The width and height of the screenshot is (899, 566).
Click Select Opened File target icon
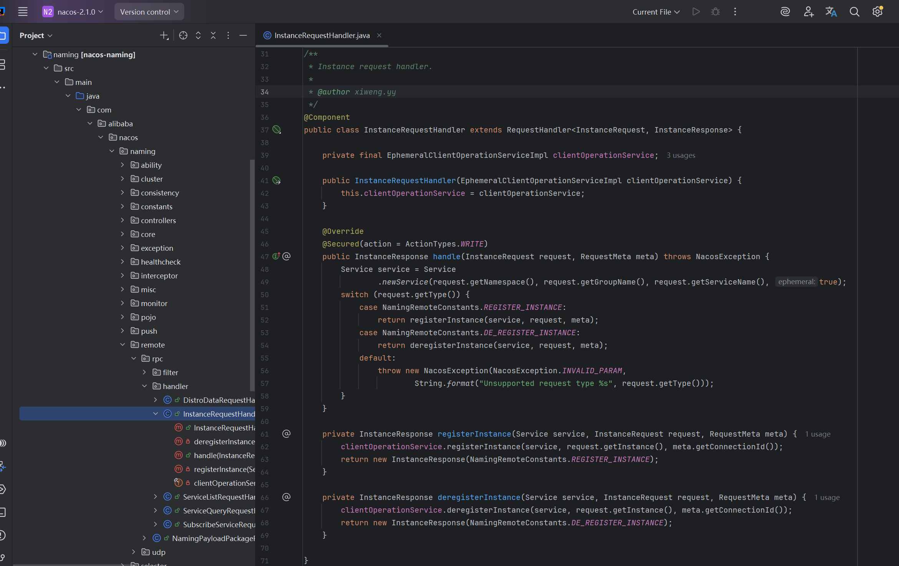[x=183, y=35]
